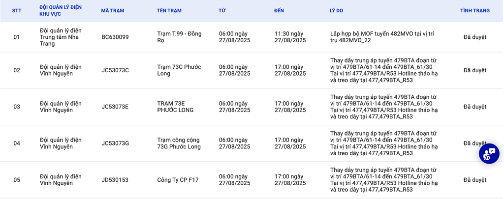Click Đã duyệt status in row 01
The width and height of the screenshot is (504, 199).
tap(475, 37)
